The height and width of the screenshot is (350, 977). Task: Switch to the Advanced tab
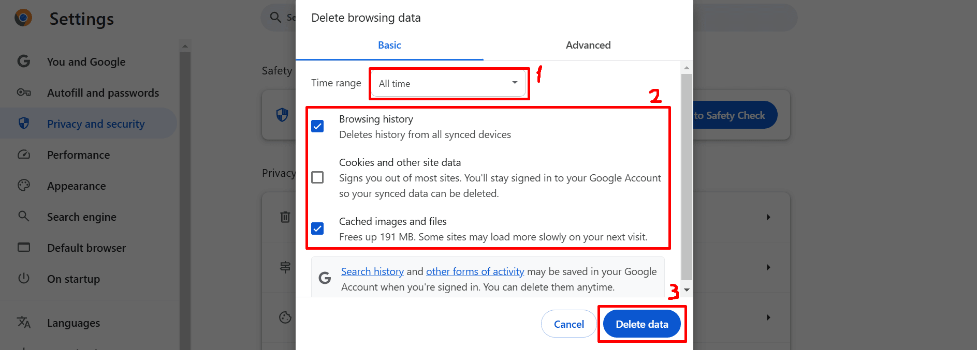pyautogui.click(x=588, y=45)
